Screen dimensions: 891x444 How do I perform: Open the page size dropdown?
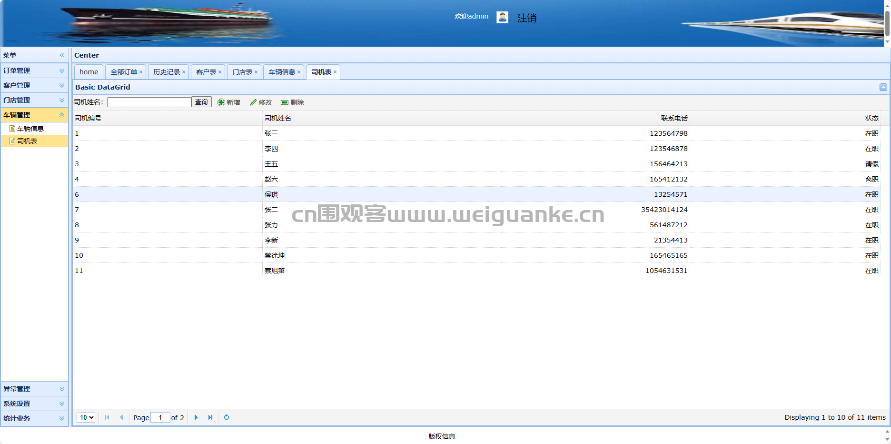tap(86, 417)
